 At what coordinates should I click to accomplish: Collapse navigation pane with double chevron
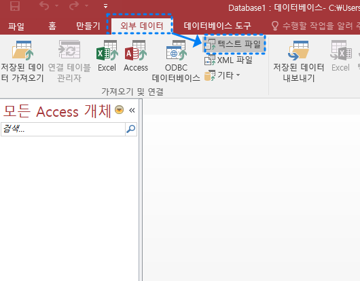pyautogui.click(x=132, y=111)
